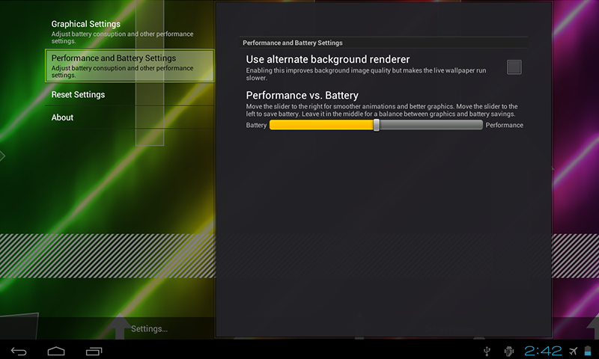Click the 'Performance' slider end label
Image resolution: width=599 pixels, height=359 pixels.
pos(504,125)
